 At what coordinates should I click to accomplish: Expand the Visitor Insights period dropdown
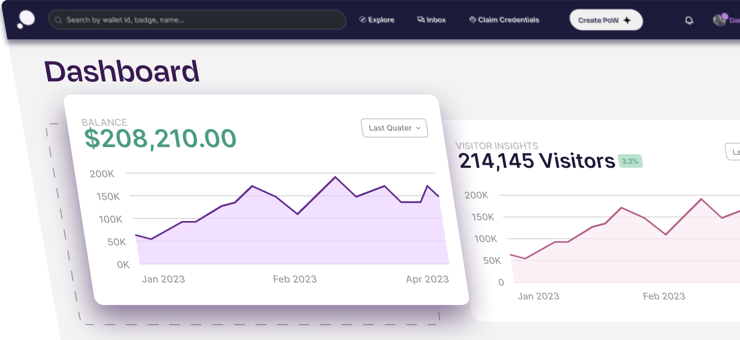[x=733, y=151]
